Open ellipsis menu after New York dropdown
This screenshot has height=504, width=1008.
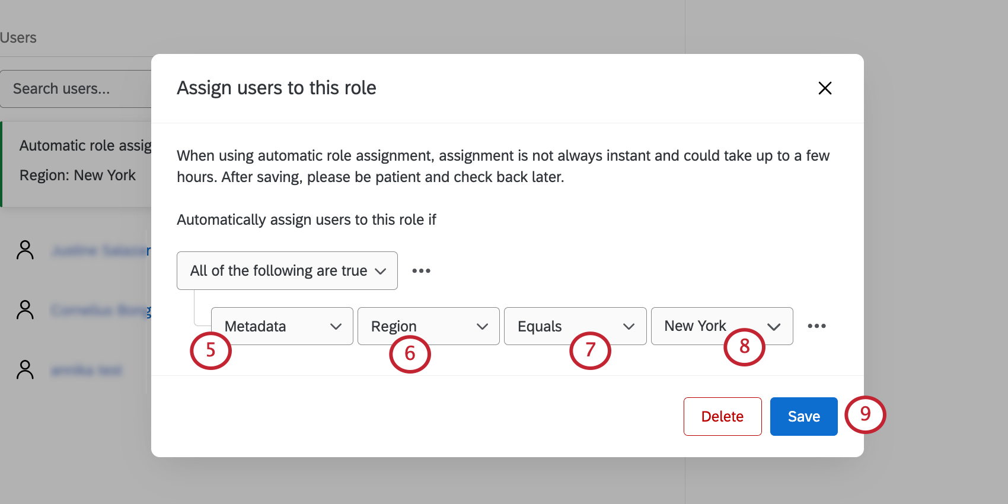click(x=816, y=326)
